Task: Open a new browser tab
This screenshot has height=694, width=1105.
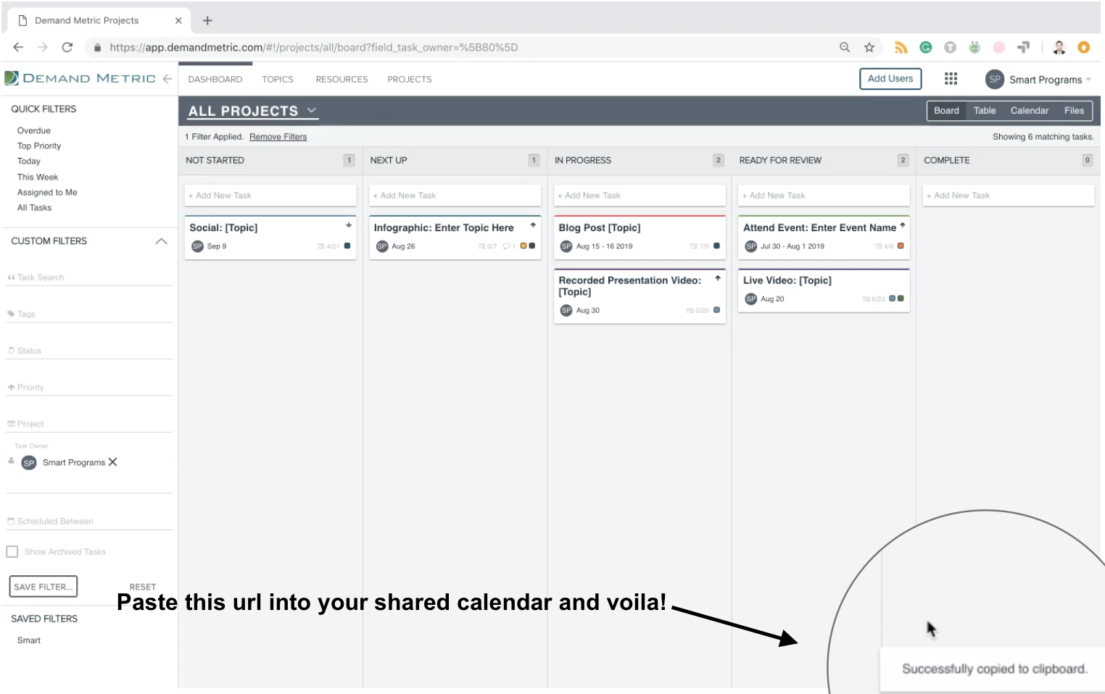Action: (x=207, y=20)
